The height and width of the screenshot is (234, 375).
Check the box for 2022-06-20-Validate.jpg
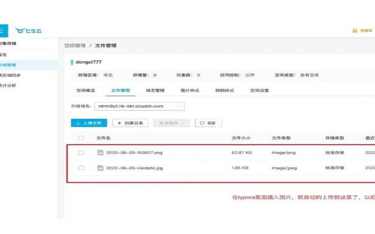[81, 168]
